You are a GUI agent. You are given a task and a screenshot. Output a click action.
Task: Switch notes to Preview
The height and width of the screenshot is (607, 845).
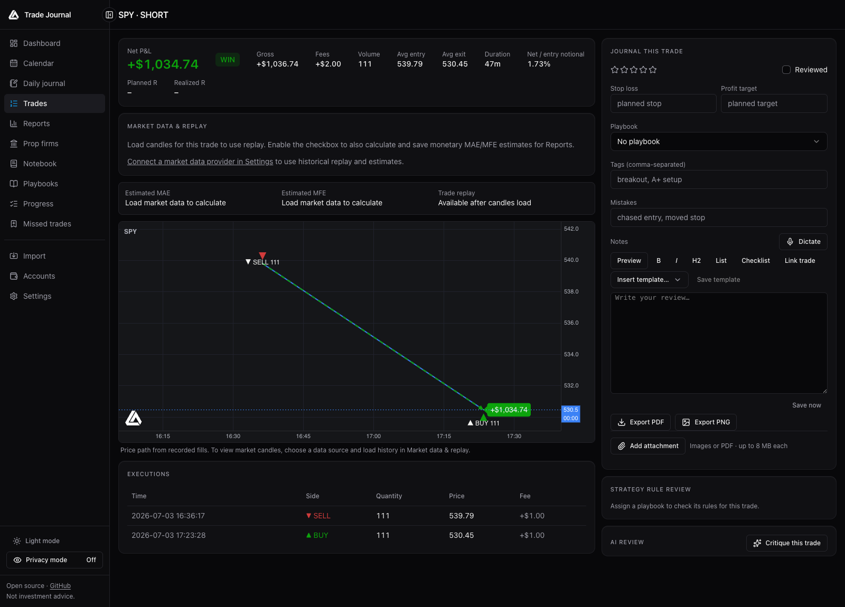point(629,261)
